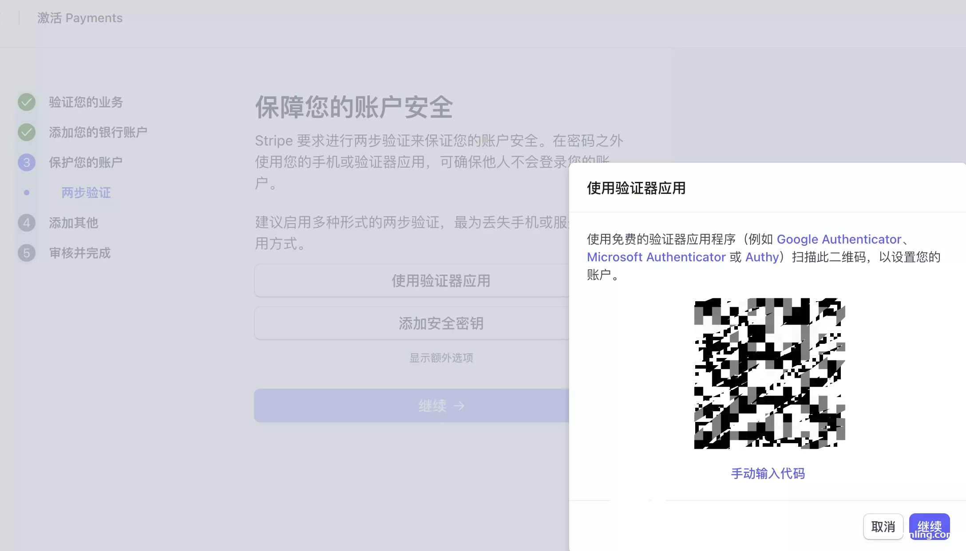Open the Google Authenticator link
966x551 pixels.
click(x=839, y=239)
